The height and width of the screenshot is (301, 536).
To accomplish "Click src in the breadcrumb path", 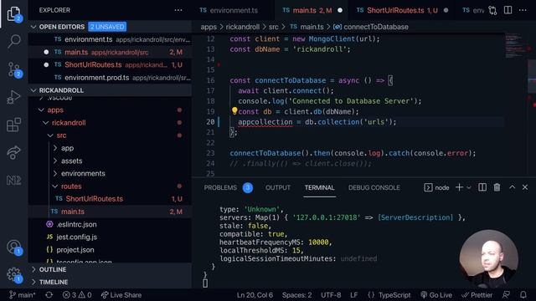I will pyautogui.click(x=273, y=27).
